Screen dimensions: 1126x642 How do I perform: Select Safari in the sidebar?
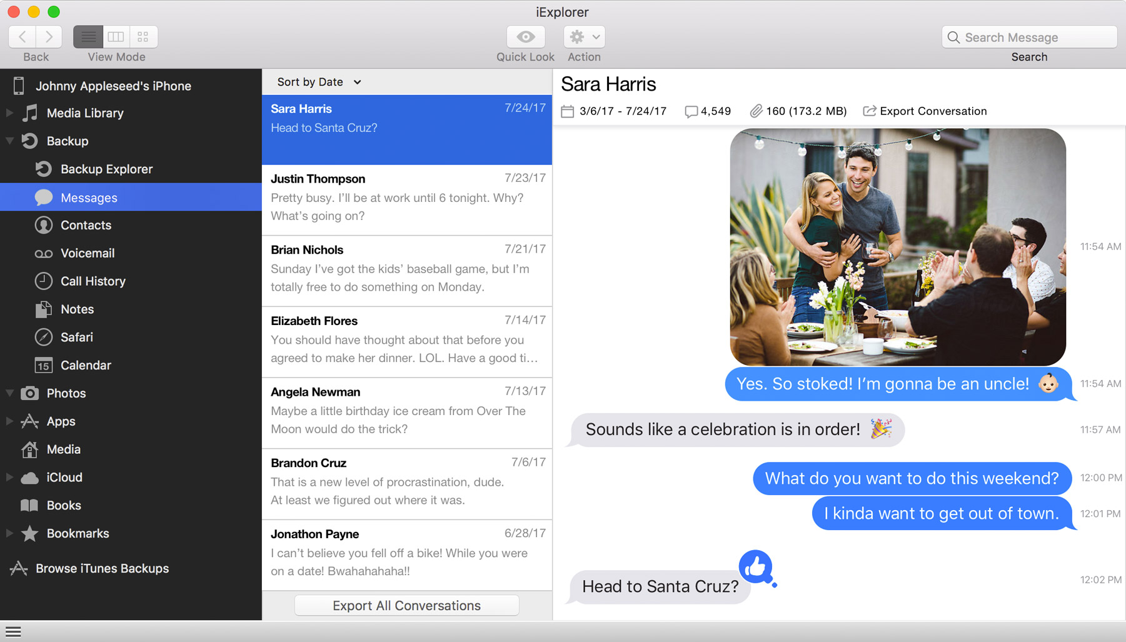pos(76,337)
